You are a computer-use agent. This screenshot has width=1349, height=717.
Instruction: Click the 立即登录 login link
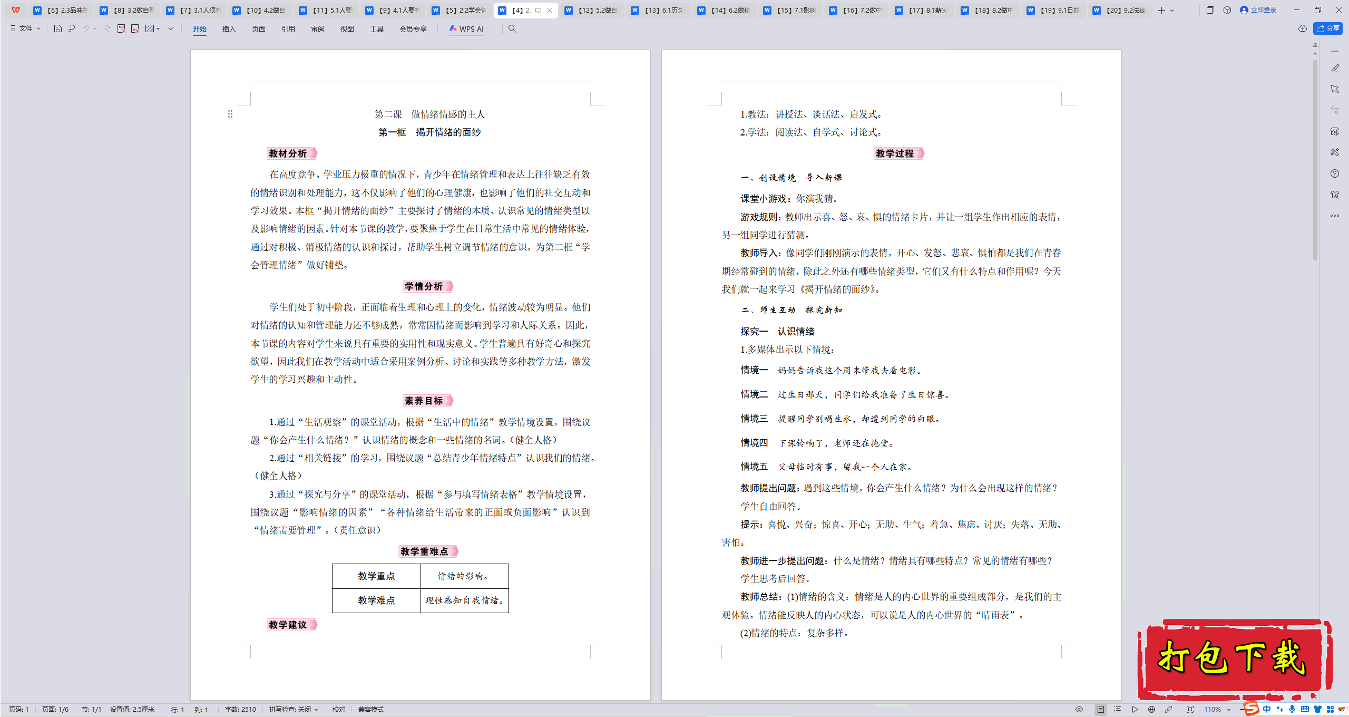pos(1258,10)
